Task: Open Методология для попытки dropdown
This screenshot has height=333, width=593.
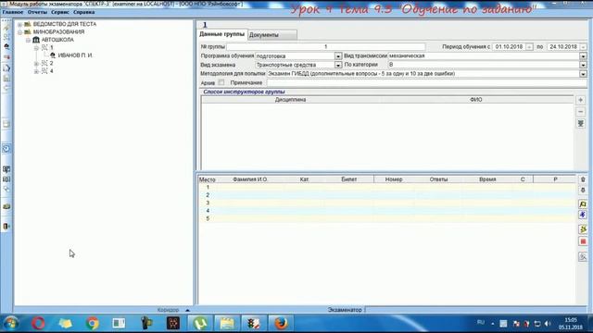Action: click(x=583, y=74)
